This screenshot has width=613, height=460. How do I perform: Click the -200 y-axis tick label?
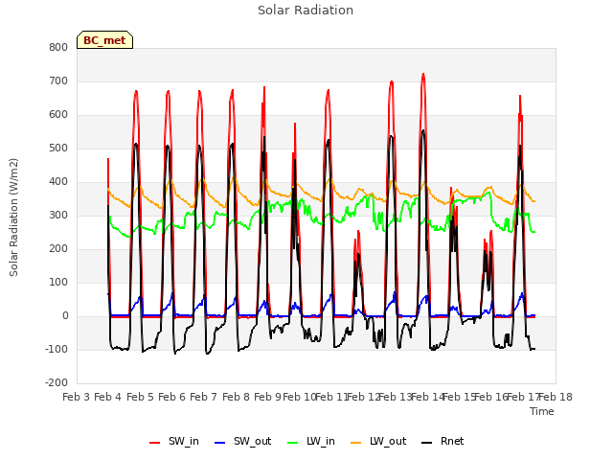click(x=57, y=382)
